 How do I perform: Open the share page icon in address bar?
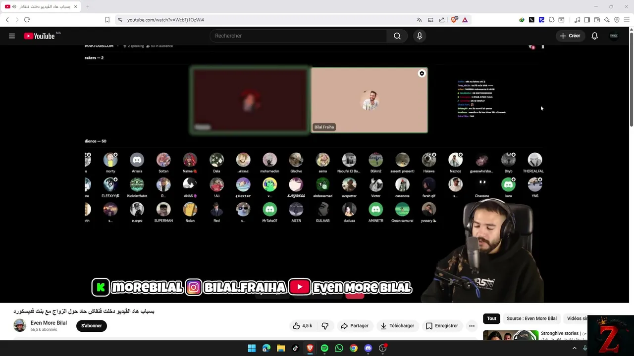click(442, 20)
